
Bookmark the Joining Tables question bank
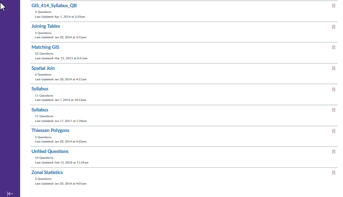point(333,27)
